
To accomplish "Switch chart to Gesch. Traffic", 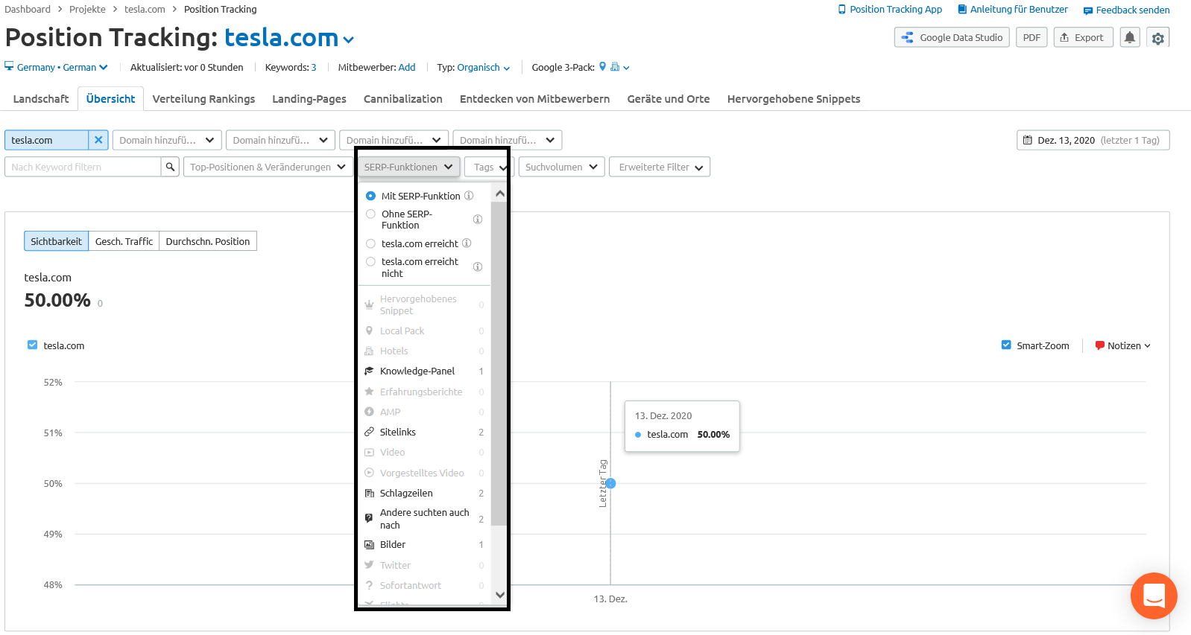I will tap(124, 241).
